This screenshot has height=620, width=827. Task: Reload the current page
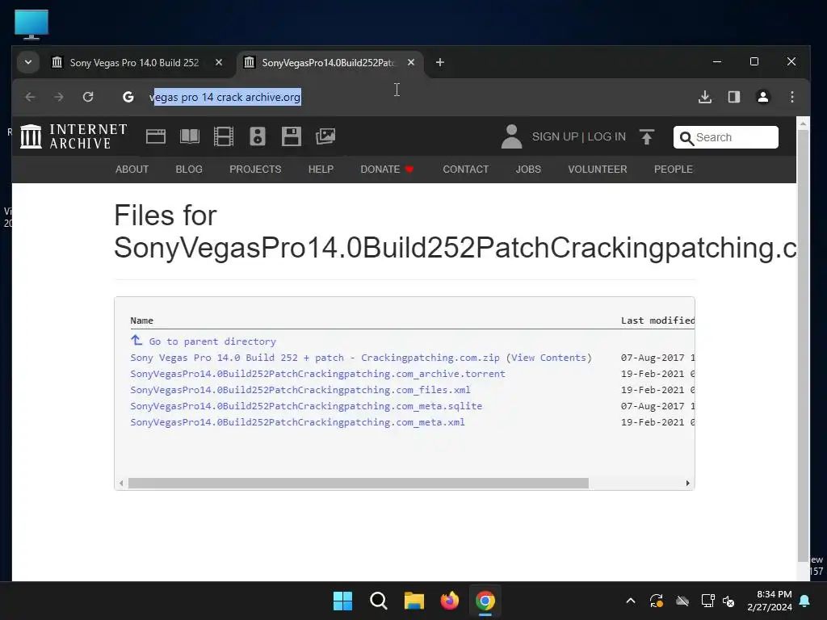tap(88, 97)
